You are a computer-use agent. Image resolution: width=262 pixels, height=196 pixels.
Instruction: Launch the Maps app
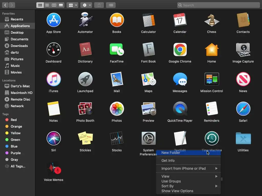click(x=148, y=79)
